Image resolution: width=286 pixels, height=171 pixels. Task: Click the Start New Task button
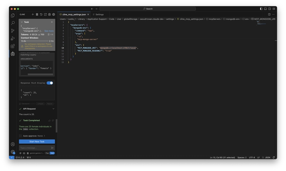tap(37, 142)
